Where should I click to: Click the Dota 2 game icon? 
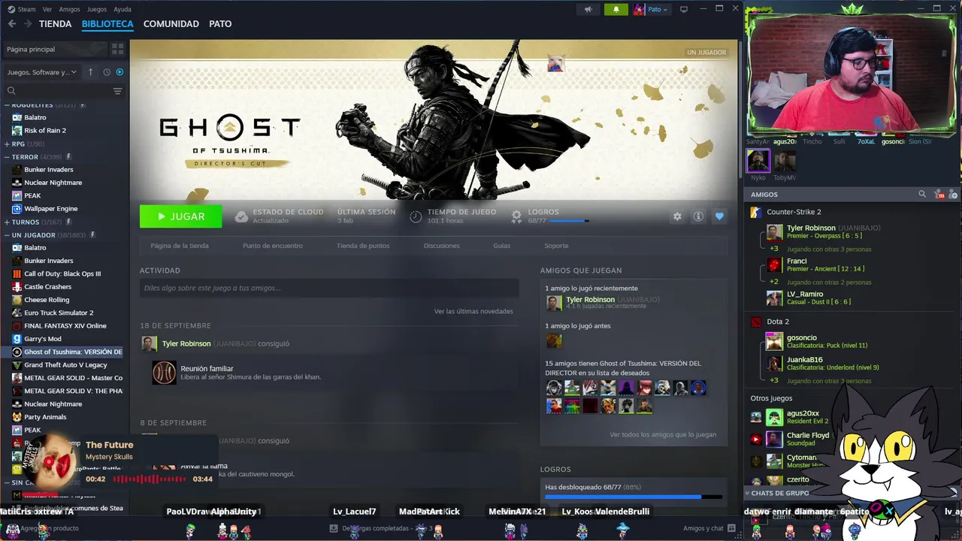click(x=756, y=322)
